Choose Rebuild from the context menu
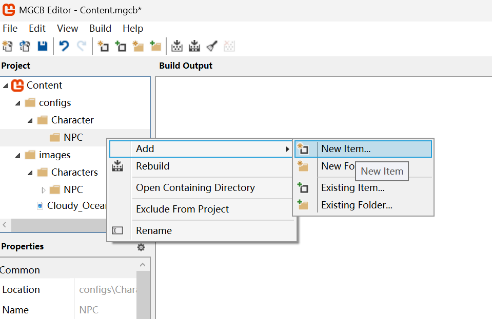Screen dimensions: 492x319 [x=201, y=166]
